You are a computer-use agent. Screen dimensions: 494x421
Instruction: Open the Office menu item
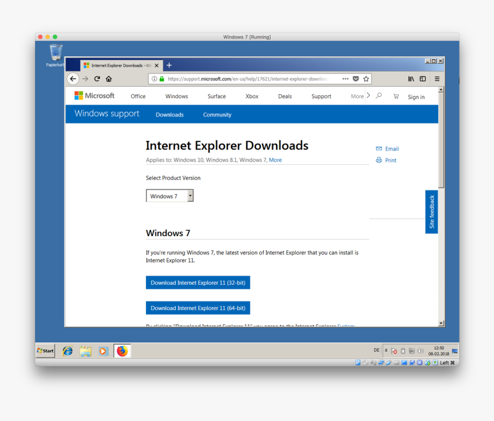click(x=138, y=96)
